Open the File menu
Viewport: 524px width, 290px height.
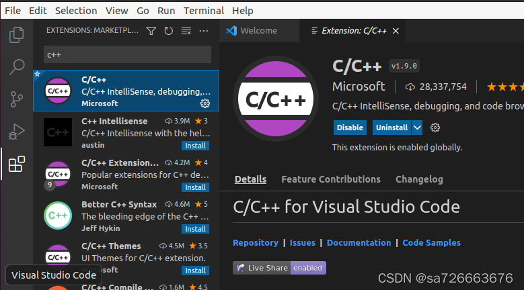pyautogui.click(x=13, y=11)
